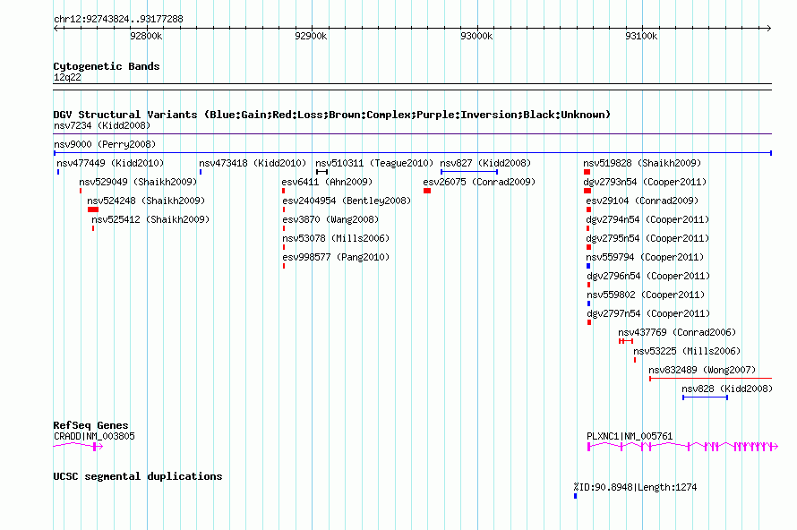Image resolution: width=797 pixels, height=530 pixels.
Task: Open nsv832489 (Wong2007) variant label
Action: pos(702,370)
